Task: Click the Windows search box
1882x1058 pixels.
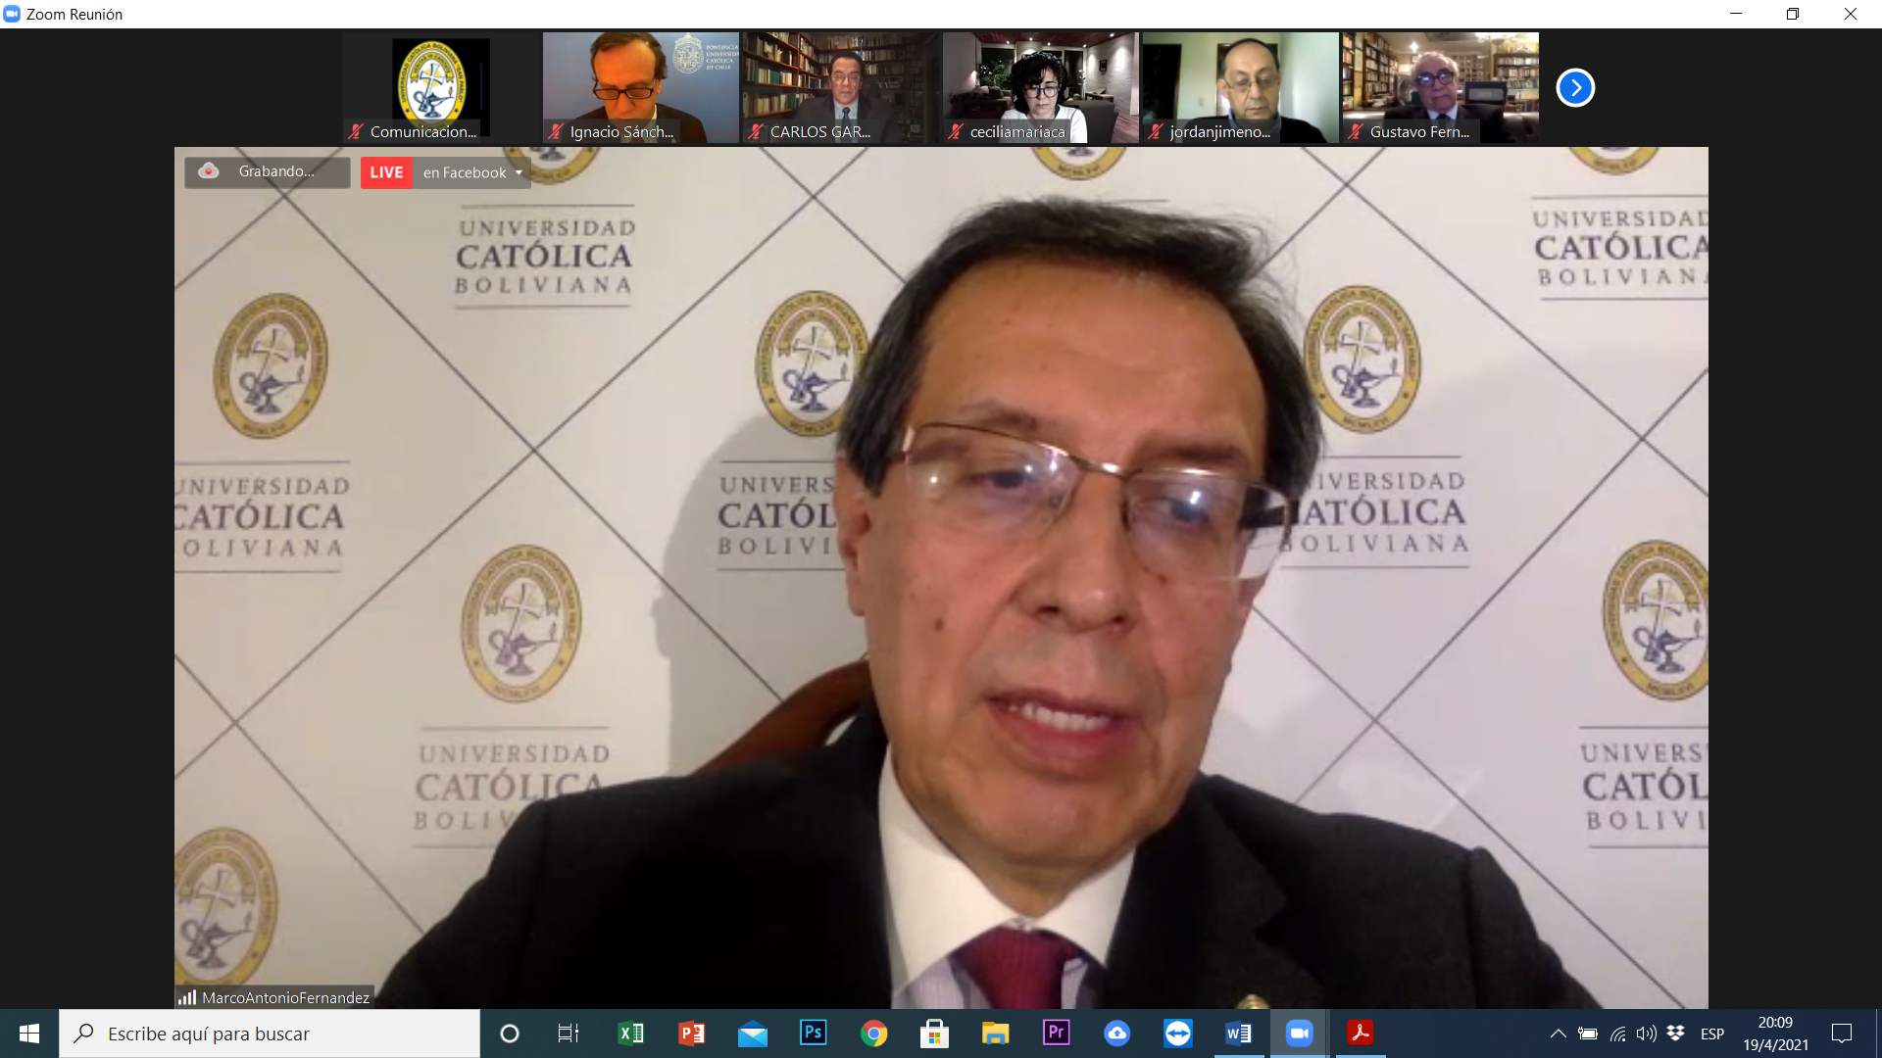Action: click(270, 1034)
